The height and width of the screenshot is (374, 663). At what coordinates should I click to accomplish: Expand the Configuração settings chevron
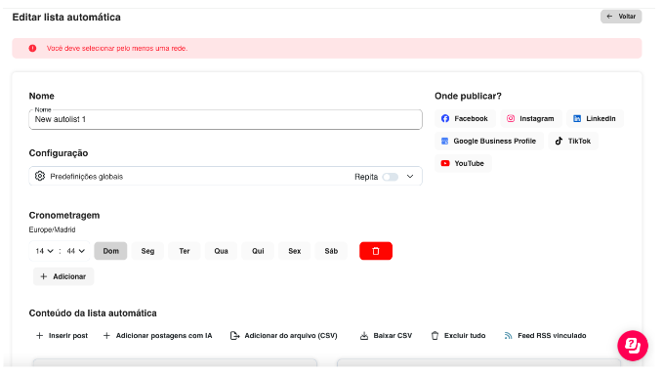[410, 177]
